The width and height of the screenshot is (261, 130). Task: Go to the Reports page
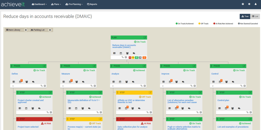pyautogui.click(x=92, y=4)
